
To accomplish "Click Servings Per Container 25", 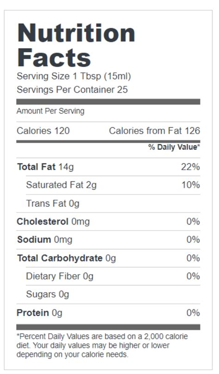I will click(72, 90).
